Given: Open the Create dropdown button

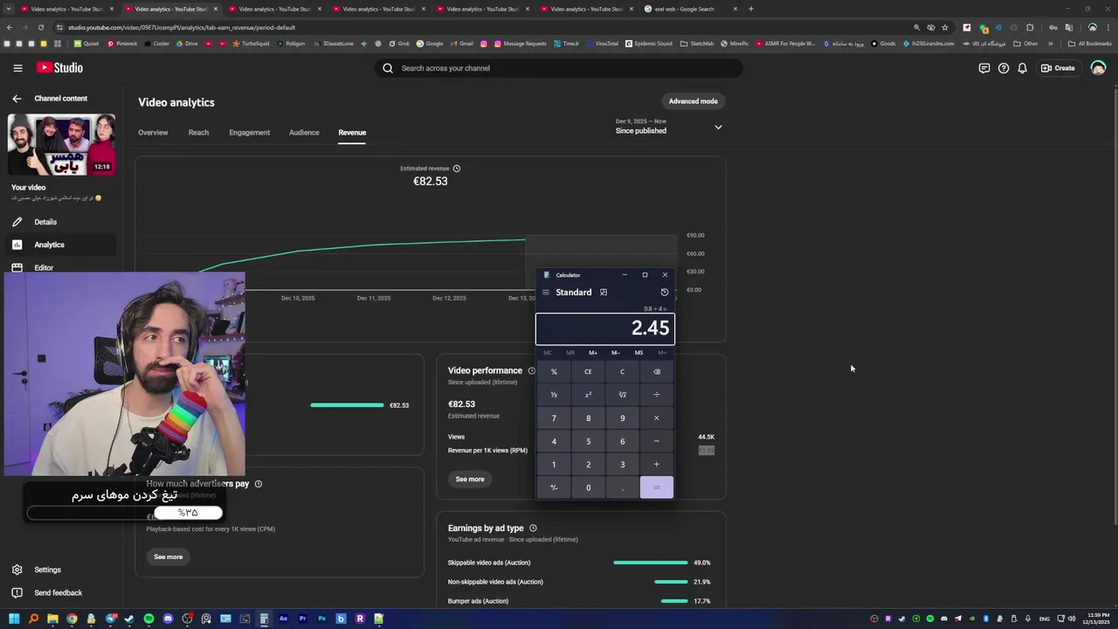Looking at the screenshot, I should (1058, 68).
